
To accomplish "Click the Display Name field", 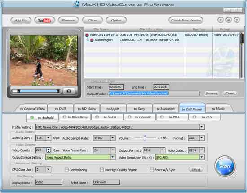I will pyautogui.click(x=49, y=182).
